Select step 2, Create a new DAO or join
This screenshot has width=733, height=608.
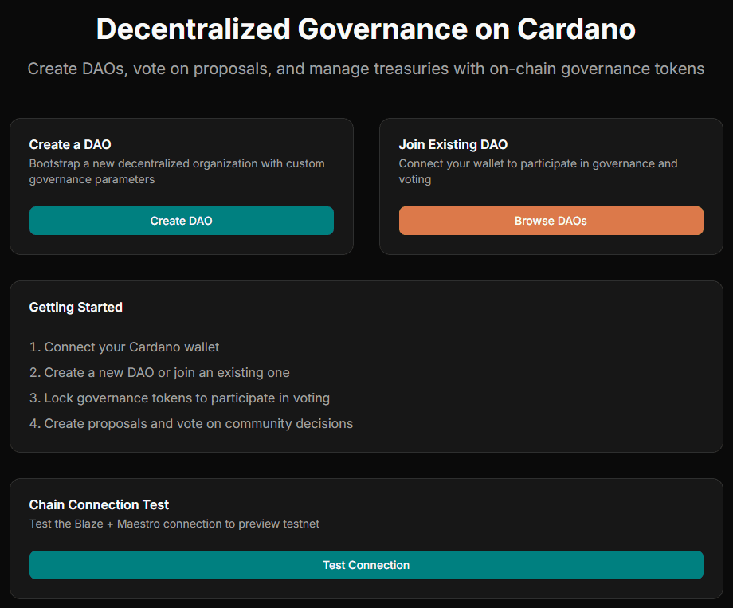tap(159, 373)
